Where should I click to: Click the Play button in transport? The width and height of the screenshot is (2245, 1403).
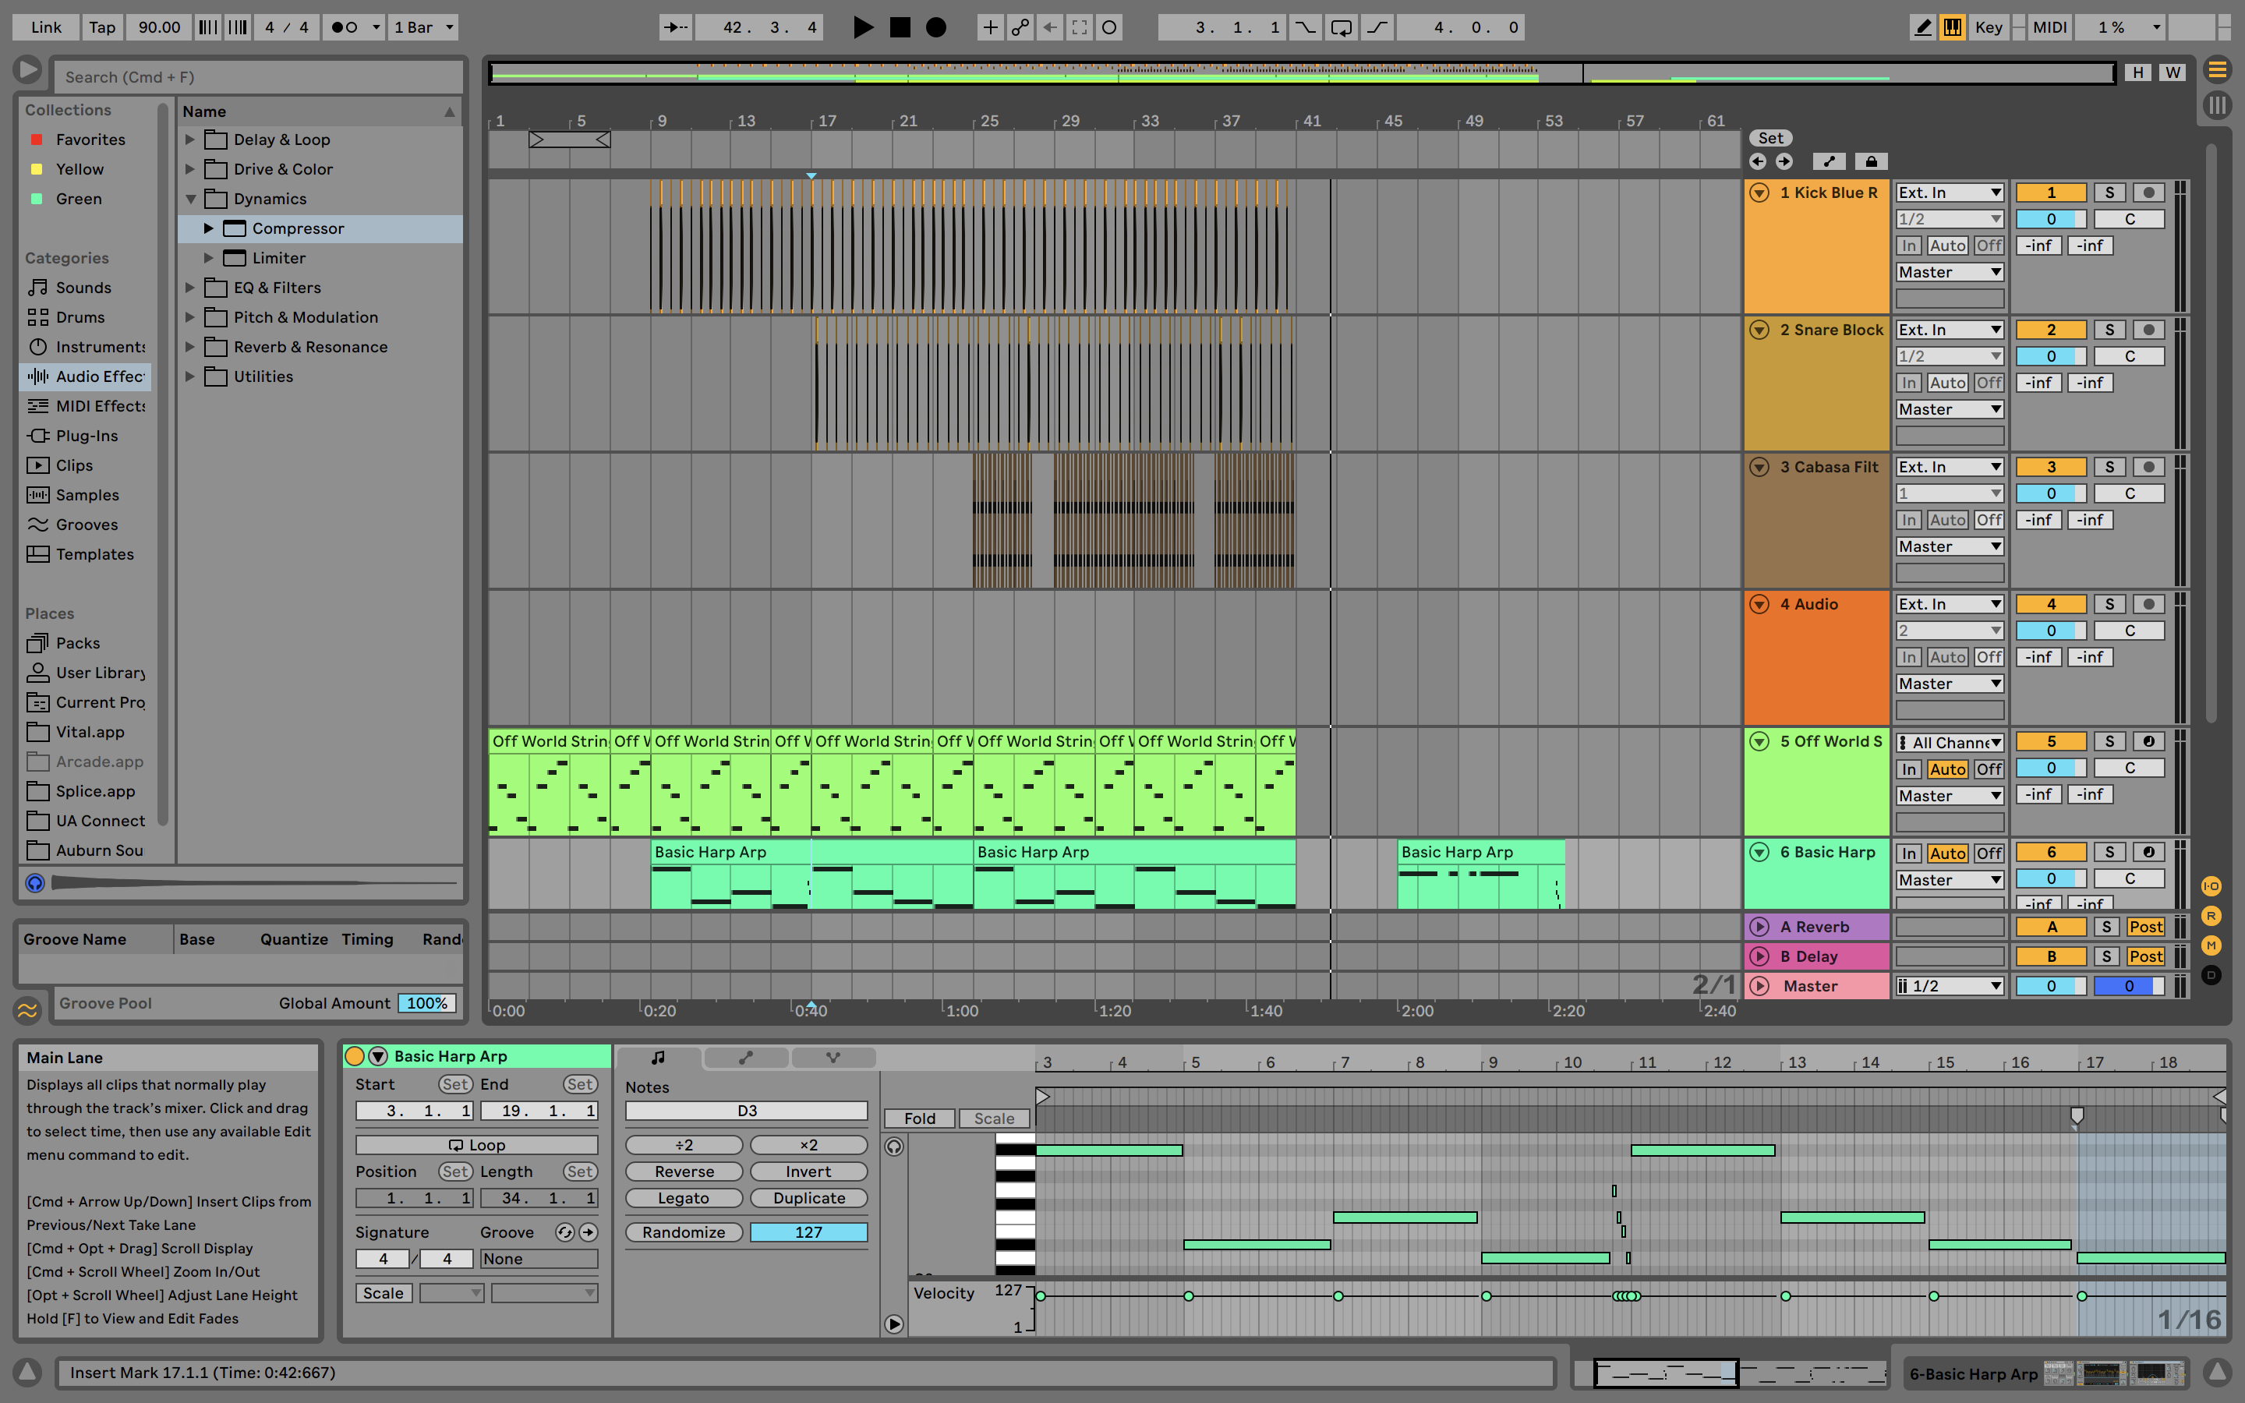(x=862, y=27)
